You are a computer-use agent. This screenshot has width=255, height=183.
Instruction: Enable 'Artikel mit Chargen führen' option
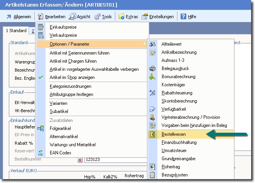pos(73,61)
